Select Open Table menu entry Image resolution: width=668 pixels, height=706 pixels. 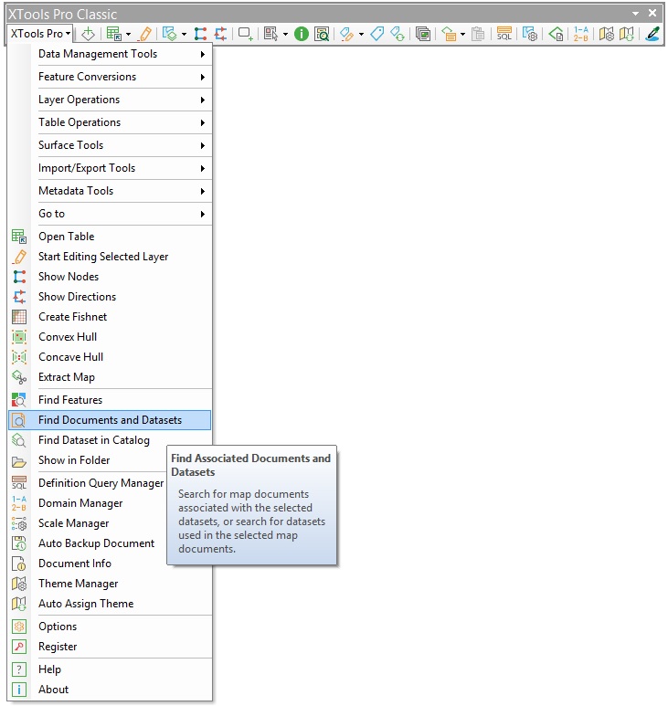[x=110, y=237]
